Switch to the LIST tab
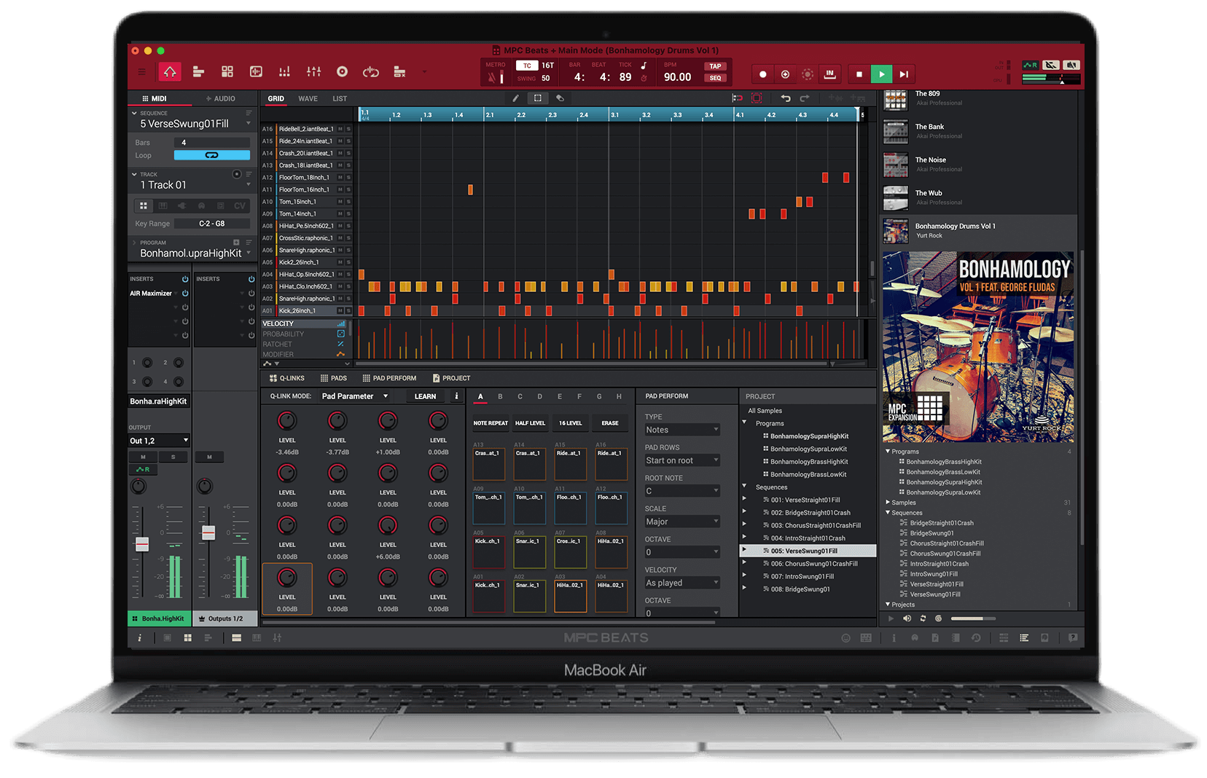Image resolution: width=1207 pixels, height=778 pixels. (340, 98)
